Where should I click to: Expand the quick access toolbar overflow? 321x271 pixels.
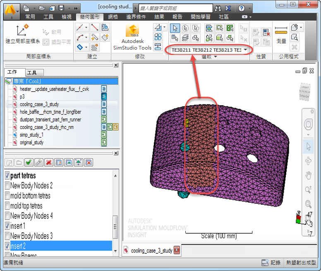tap(76, 8)
